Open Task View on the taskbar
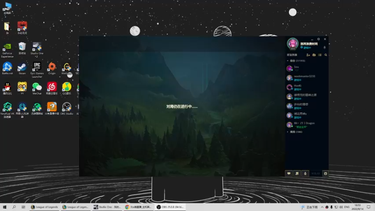This screenshot has height=211, width=375. [x=23, y=207]
